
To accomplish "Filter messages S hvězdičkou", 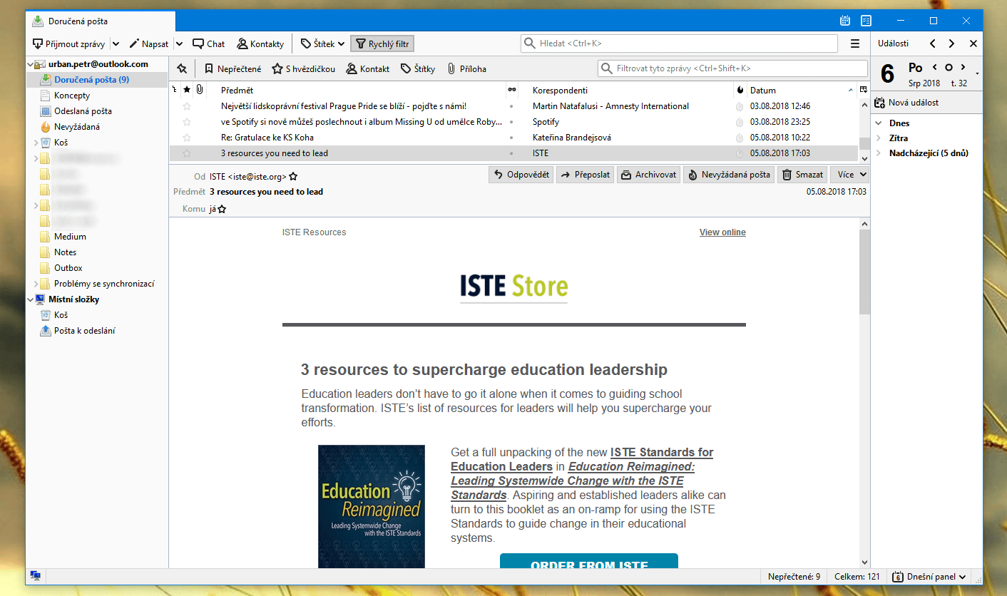I will coord(303,68).
